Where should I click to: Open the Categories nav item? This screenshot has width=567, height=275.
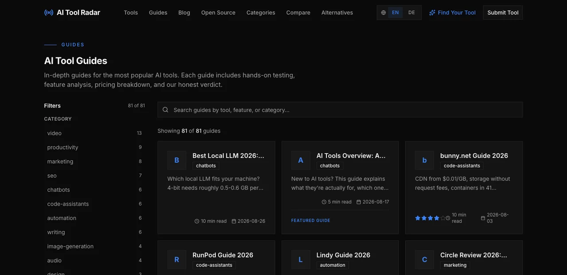pyautogui.click(x=261, y=12)
